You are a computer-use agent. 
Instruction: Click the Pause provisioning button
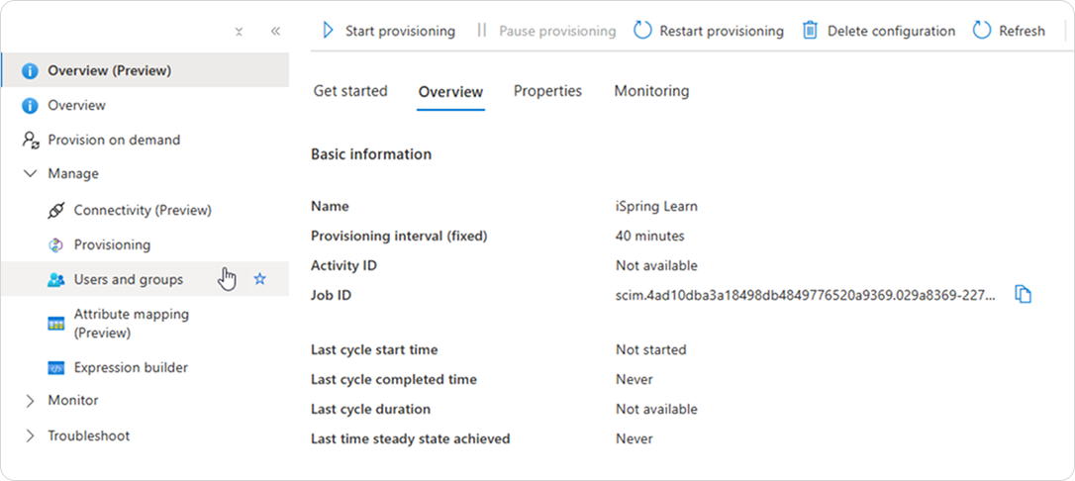point(546,31)
